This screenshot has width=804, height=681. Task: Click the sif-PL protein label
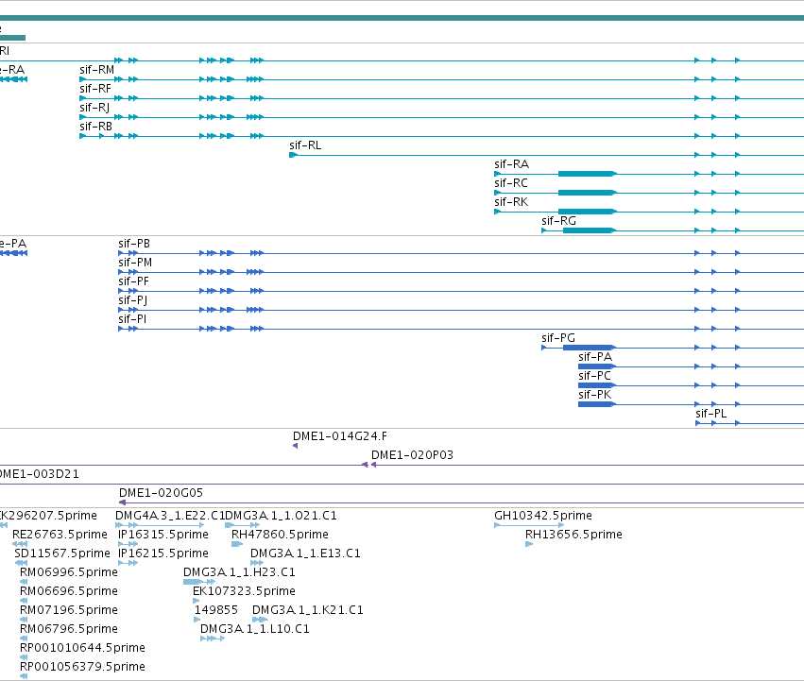[711, 414]
